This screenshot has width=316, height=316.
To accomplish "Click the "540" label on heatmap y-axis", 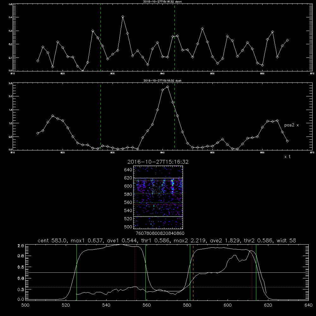I will (128, 210).
